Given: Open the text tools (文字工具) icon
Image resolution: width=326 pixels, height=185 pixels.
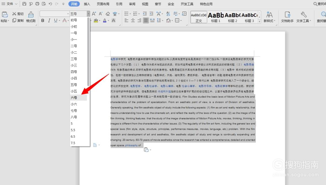Looking at the screenshot, I should (303, 17).
